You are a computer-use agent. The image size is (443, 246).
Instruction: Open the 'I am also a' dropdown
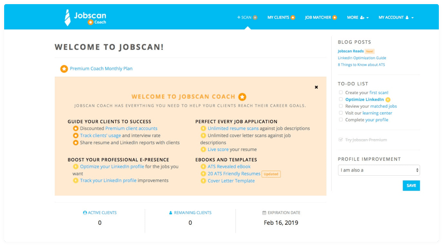(378, 170)
